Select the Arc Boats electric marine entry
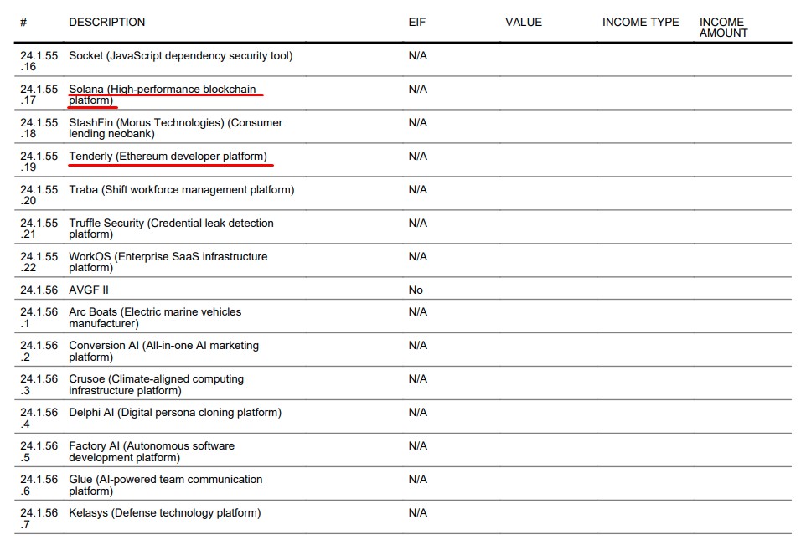 155,317
